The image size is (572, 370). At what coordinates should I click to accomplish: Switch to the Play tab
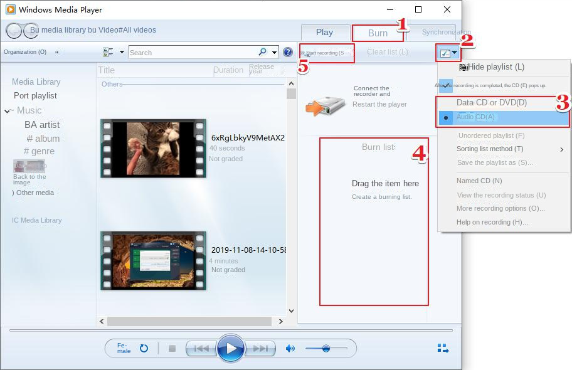pos(325,32)
